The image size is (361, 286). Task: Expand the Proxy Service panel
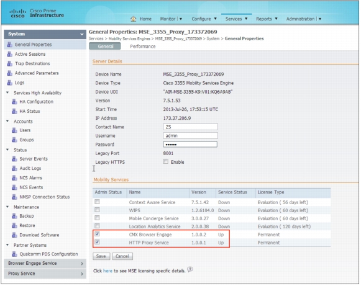coord(45,274)
